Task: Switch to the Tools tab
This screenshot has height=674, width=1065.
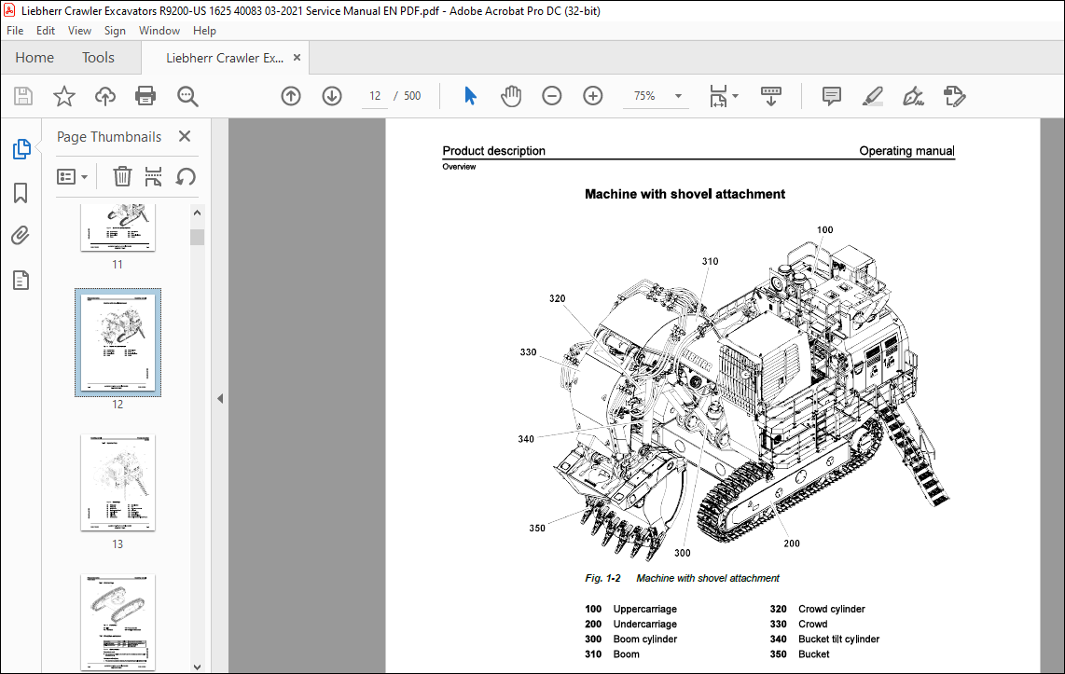Action: 99,58
